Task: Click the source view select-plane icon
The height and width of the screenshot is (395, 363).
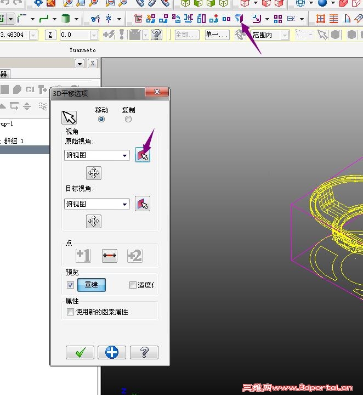Action: point(143,155)
